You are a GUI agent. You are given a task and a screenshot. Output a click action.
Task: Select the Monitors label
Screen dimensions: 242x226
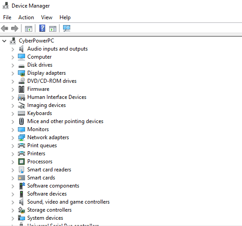coord(38,129)
